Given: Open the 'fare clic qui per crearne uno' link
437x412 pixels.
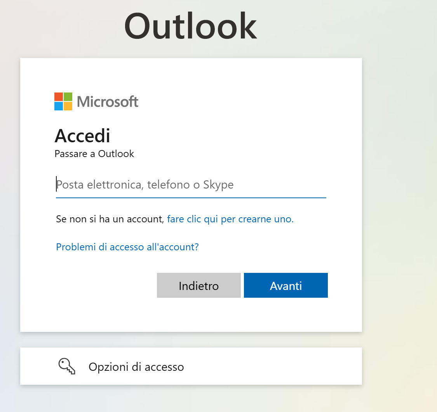Looking at the screenshot, I should pyautogui.click(x=230, y=219).
